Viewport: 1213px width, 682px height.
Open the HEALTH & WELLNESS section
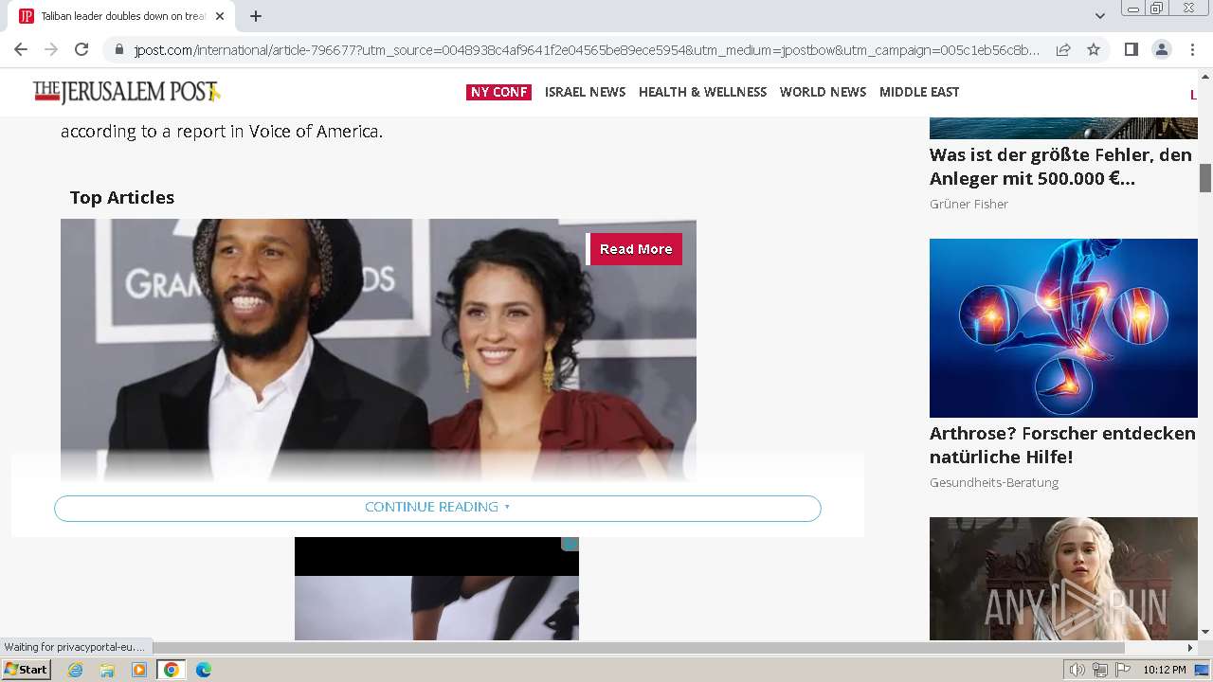click(x=702, y=92)
